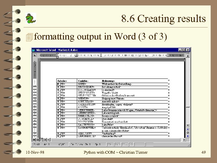Click the 'LEIBSCHMER' variable cell
Screen dimensions: 217x163
pos(89,110)
